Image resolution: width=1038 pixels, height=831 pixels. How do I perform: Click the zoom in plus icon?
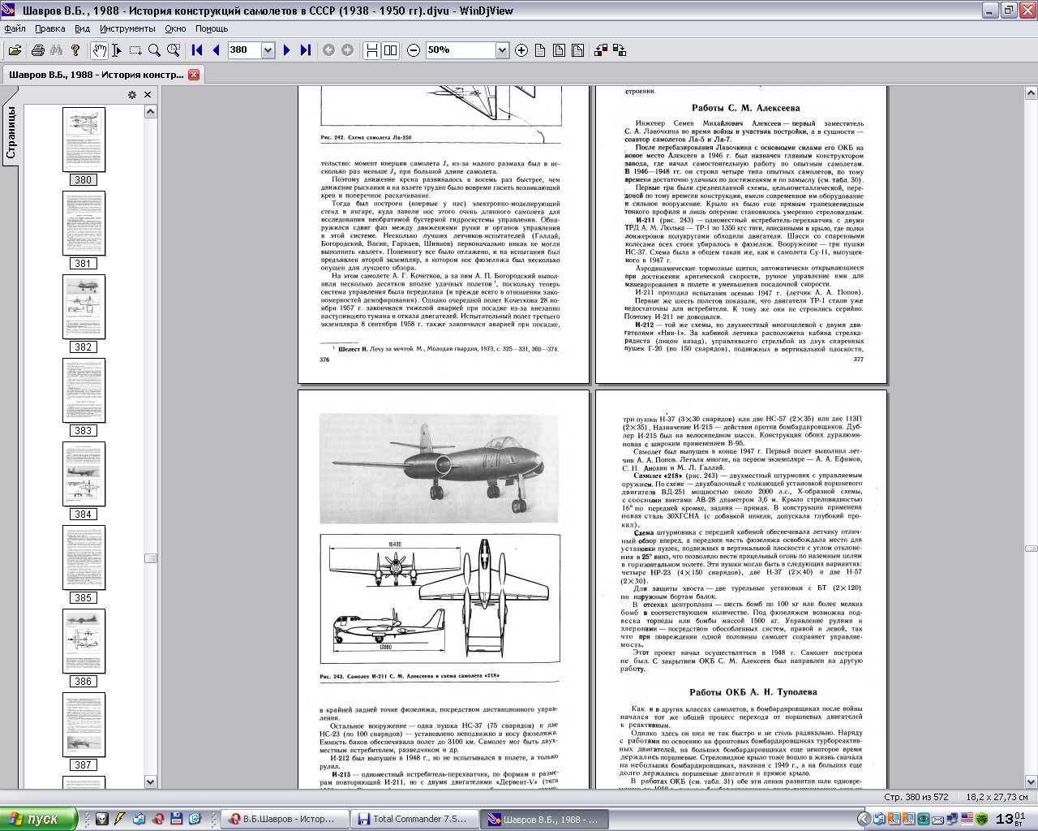(521, 50)
